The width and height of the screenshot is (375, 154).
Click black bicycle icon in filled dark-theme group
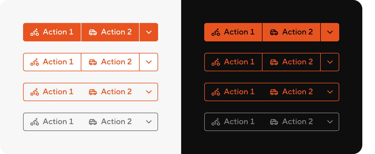point(216,32)
